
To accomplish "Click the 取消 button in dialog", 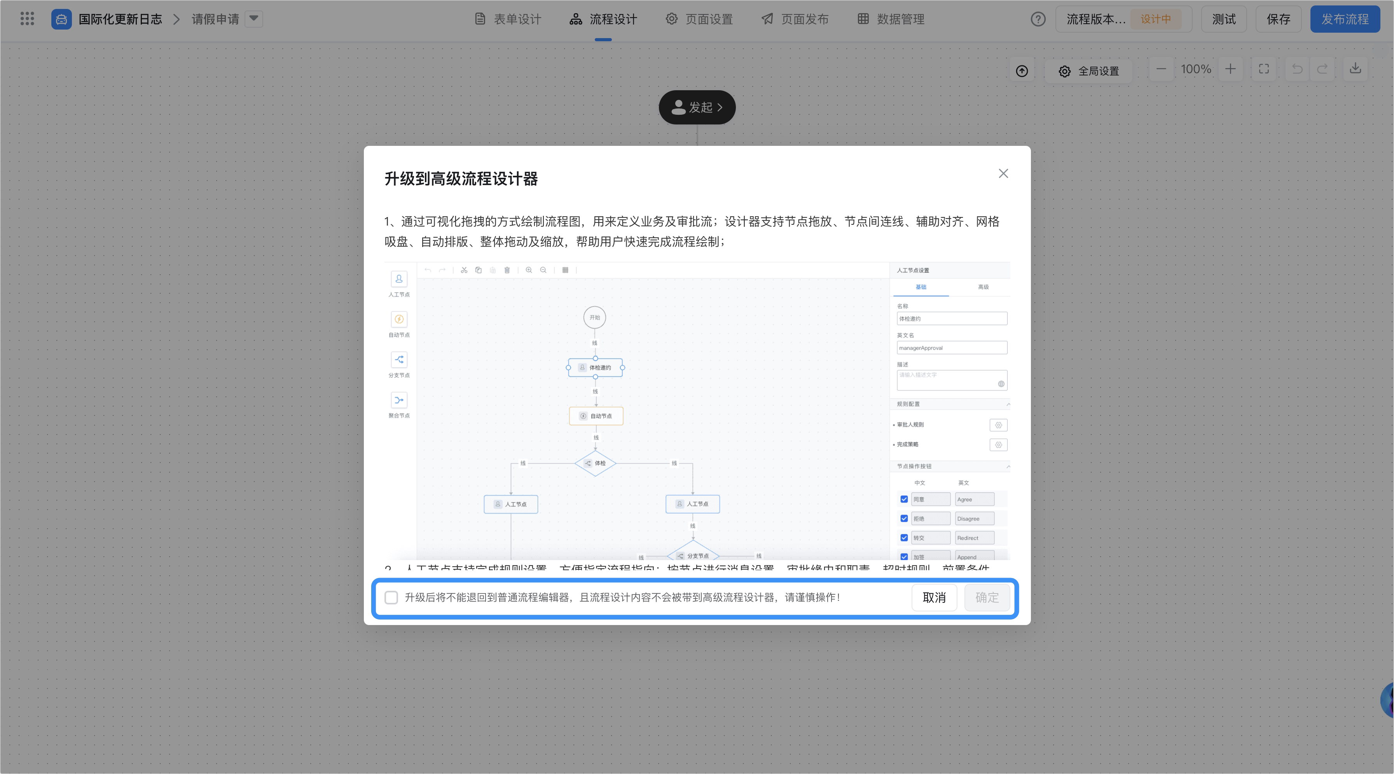I will click(934, 597).
